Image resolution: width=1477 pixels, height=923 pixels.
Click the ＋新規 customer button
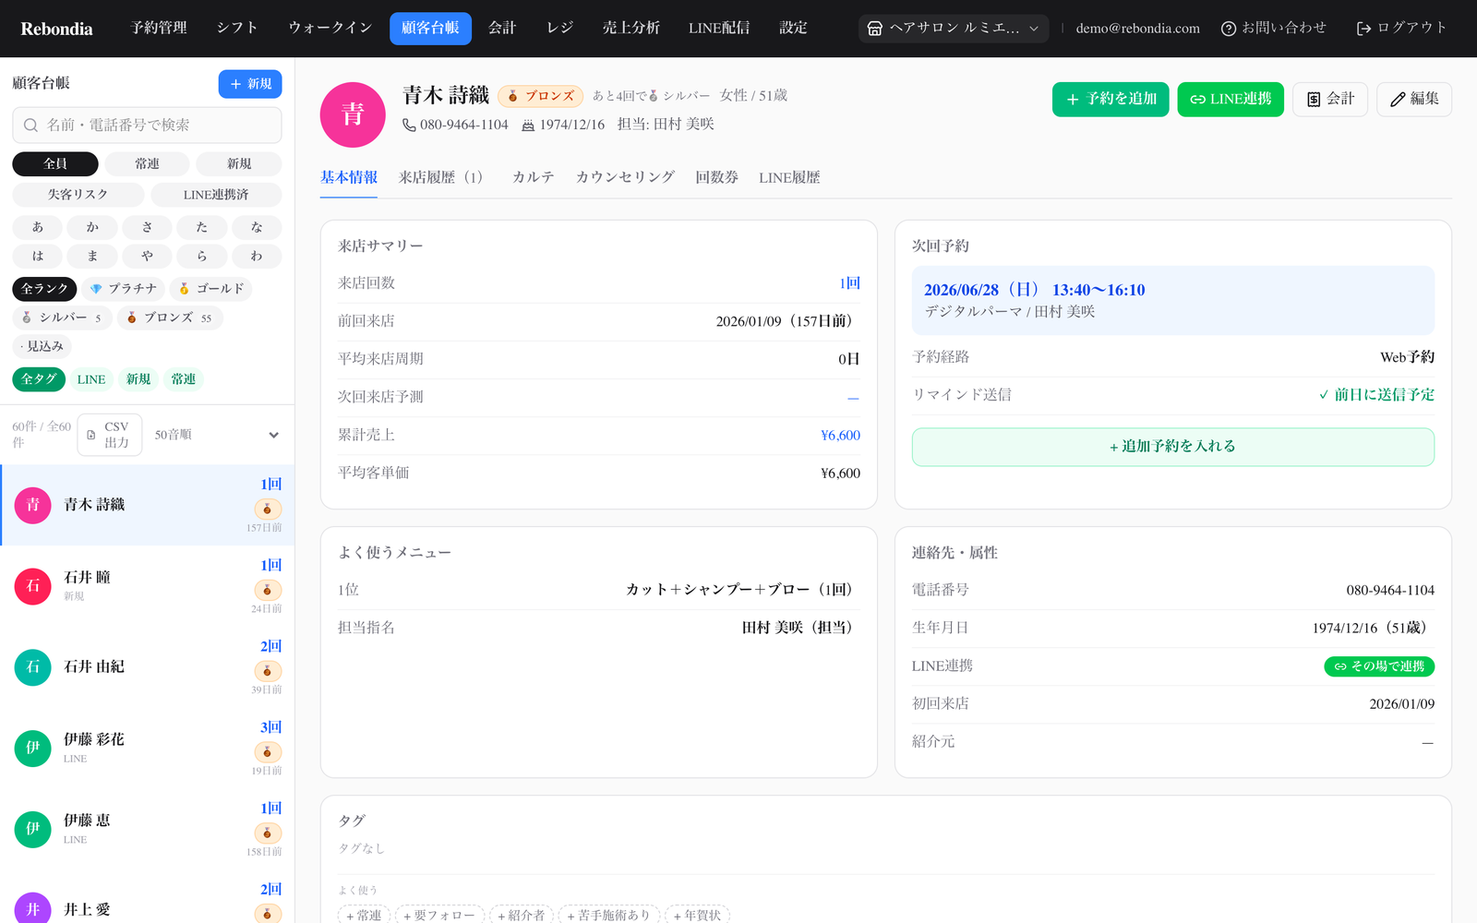click(250, 84)
